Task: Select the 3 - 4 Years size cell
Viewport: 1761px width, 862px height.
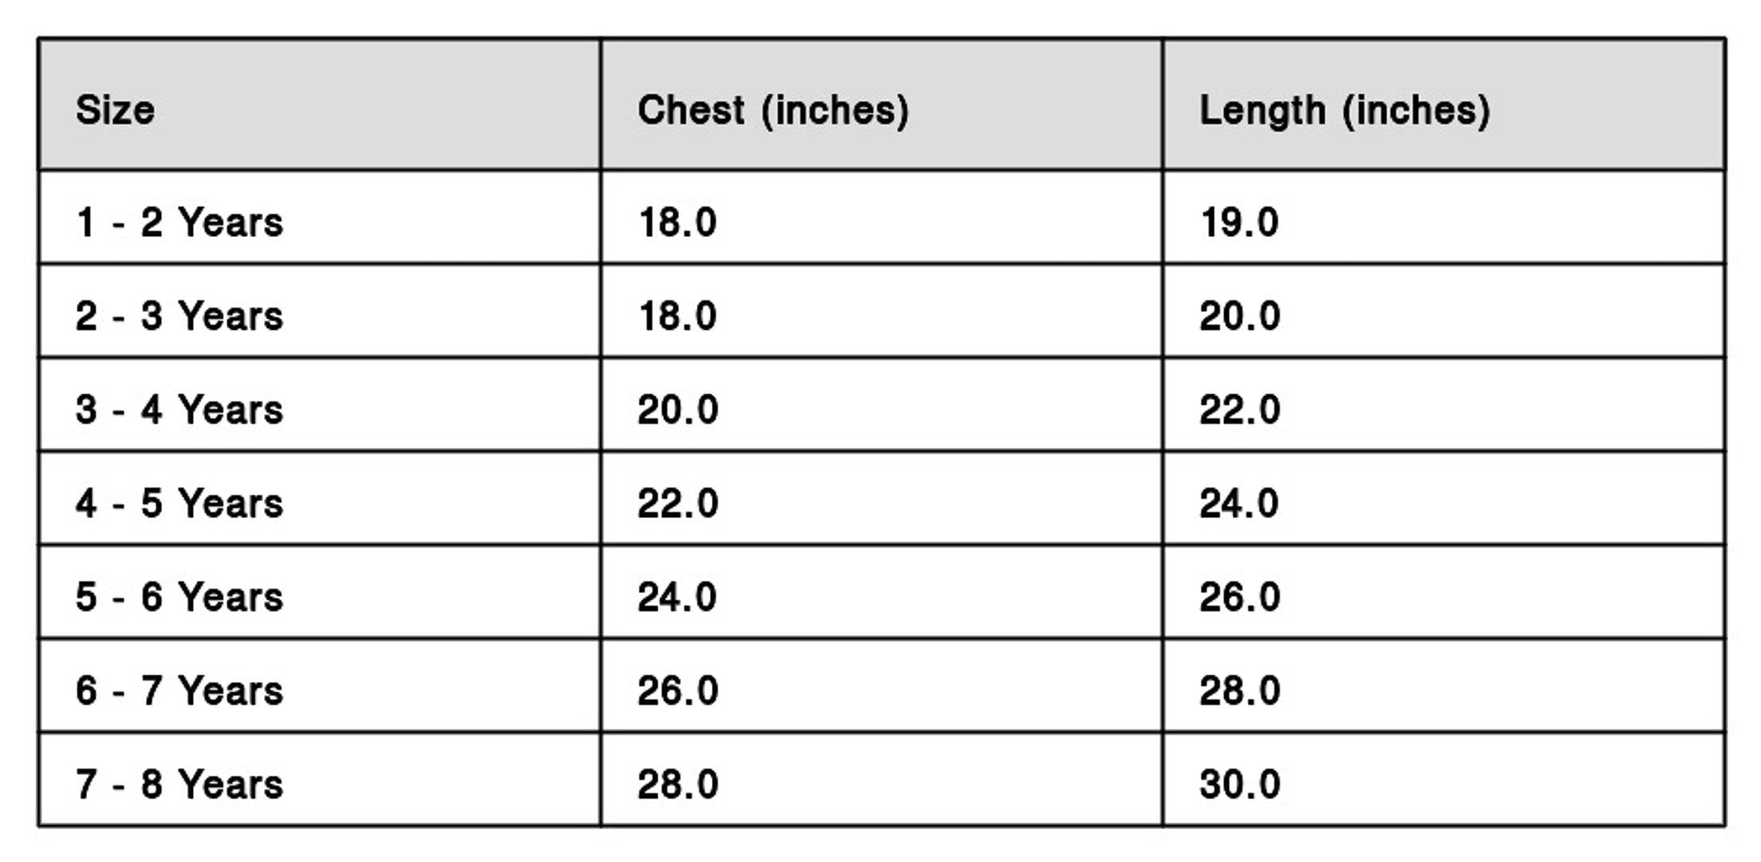Action: pyautogui.click(x=180, y=409)
